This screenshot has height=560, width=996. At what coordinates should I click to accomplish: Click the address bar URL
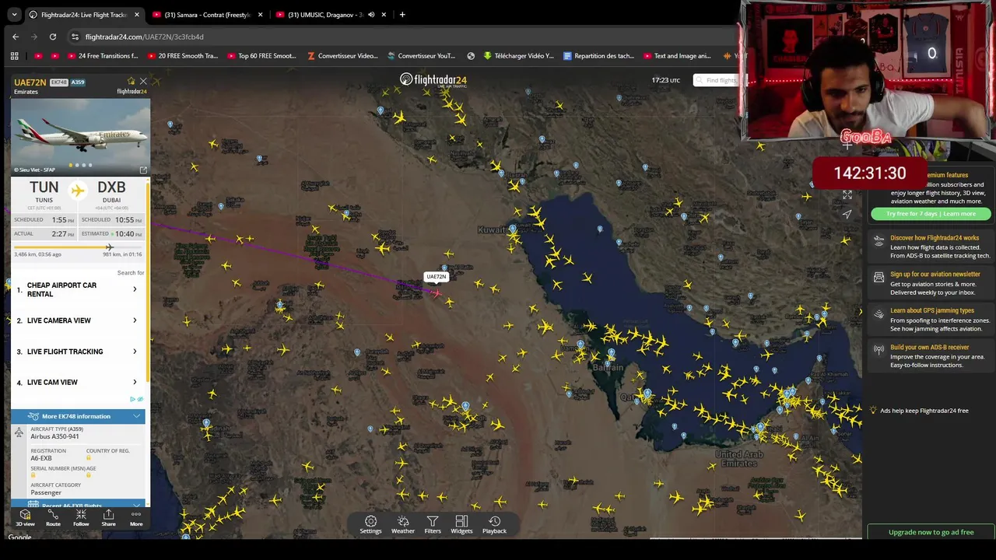[x=144, y=37]
